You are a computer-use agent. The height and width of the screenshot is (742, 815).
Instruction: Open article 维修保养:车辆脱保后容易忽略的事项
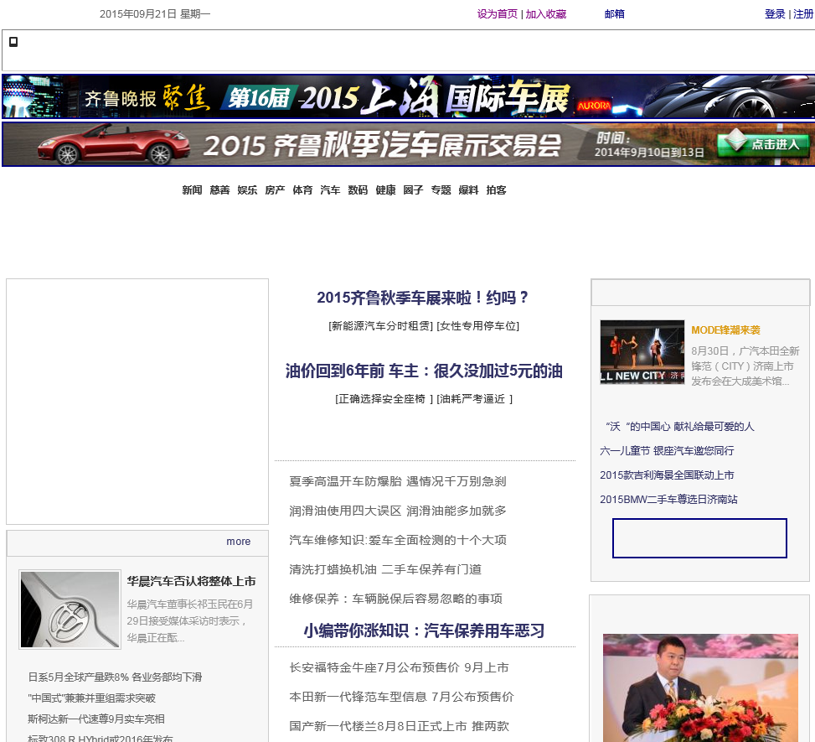(395, 599)
